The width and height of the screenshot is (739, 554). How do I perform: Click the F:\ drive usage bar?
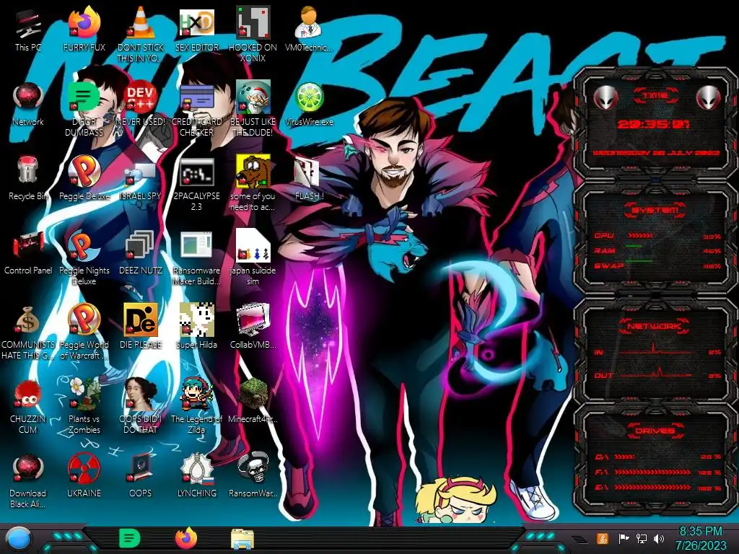pos(652,472)
